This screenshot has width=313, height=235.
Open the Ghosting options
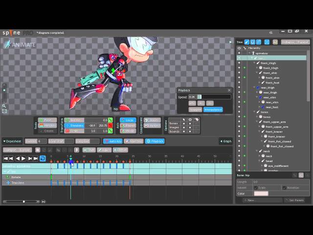coord(134,141)
